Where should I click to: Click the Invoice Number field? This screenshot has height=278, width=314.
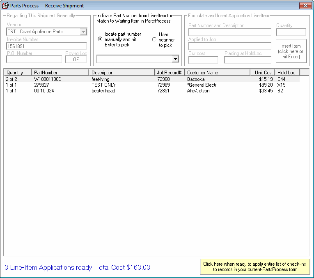46,46
